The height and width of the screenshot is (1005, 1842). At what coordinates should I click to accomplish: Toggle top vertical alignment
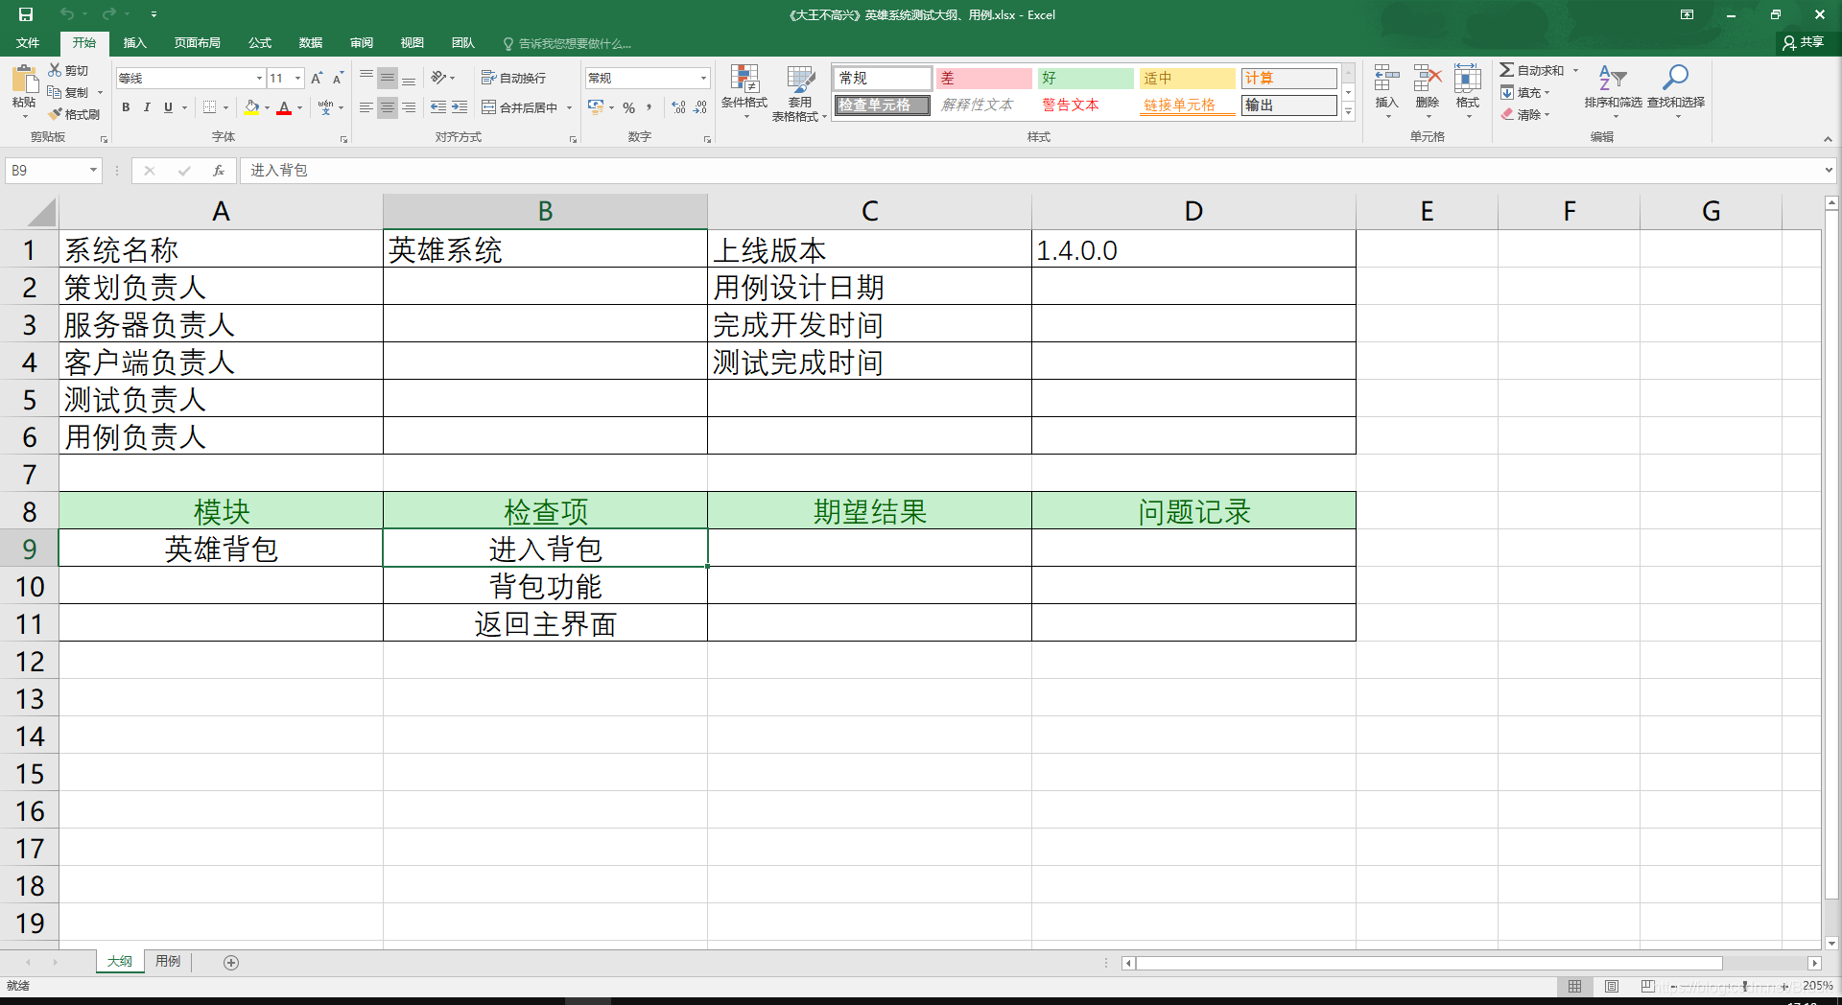tap(366, 78)
